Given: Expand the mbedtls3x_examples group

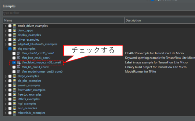Looking at the screenshot, I should [x=6, y=113].
